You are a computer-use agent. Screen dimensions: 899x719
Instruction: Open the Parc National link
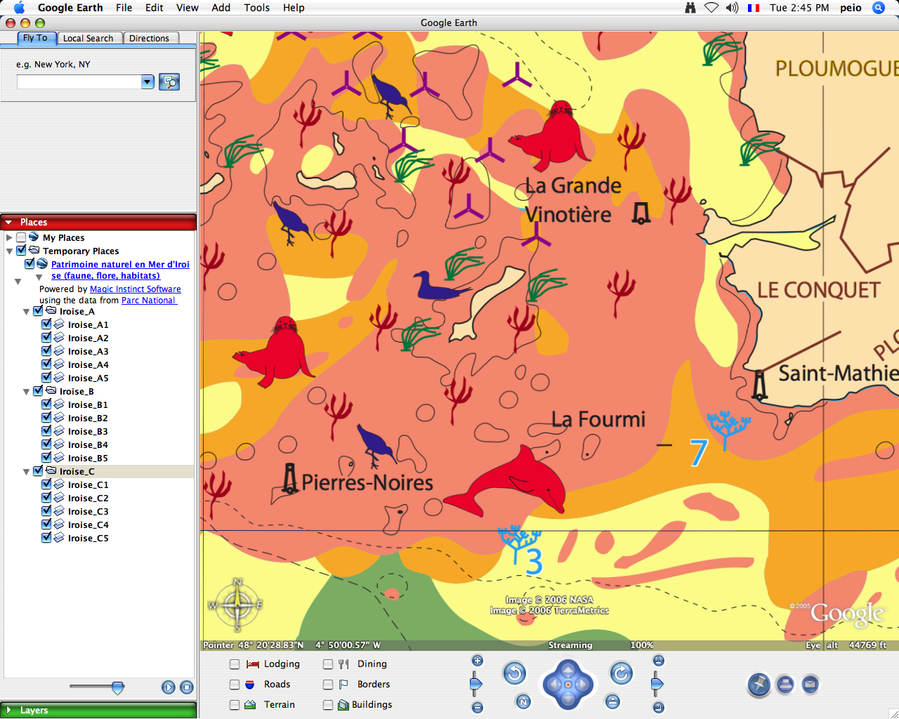[148, 301]
